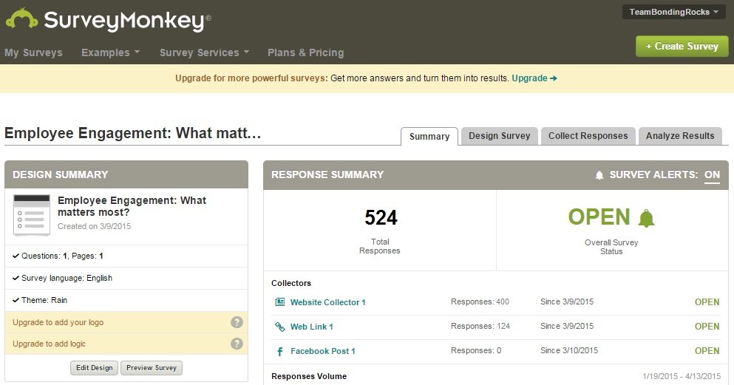Click the Collectors heading
734x385 pixels.
click(291, 283)
